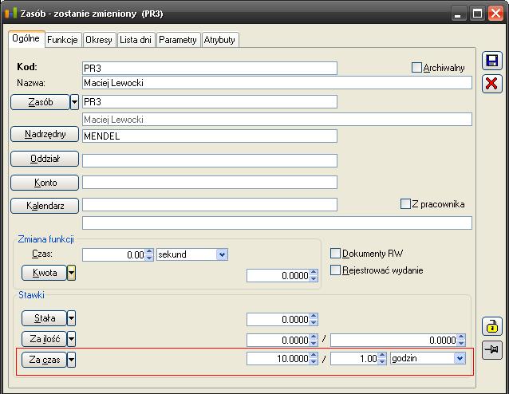
Task: Click the empty Kalendarz field
Action: click(210, 204)
